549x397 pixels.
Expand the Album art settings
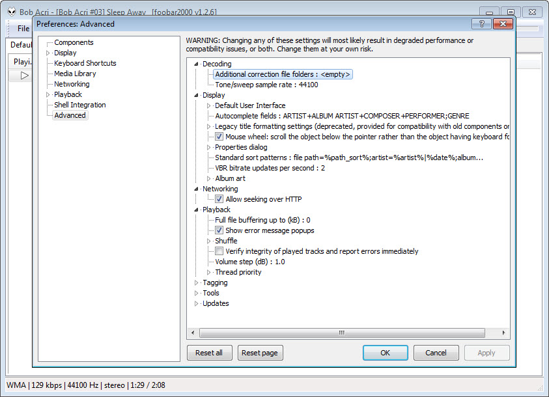point(208,178)
